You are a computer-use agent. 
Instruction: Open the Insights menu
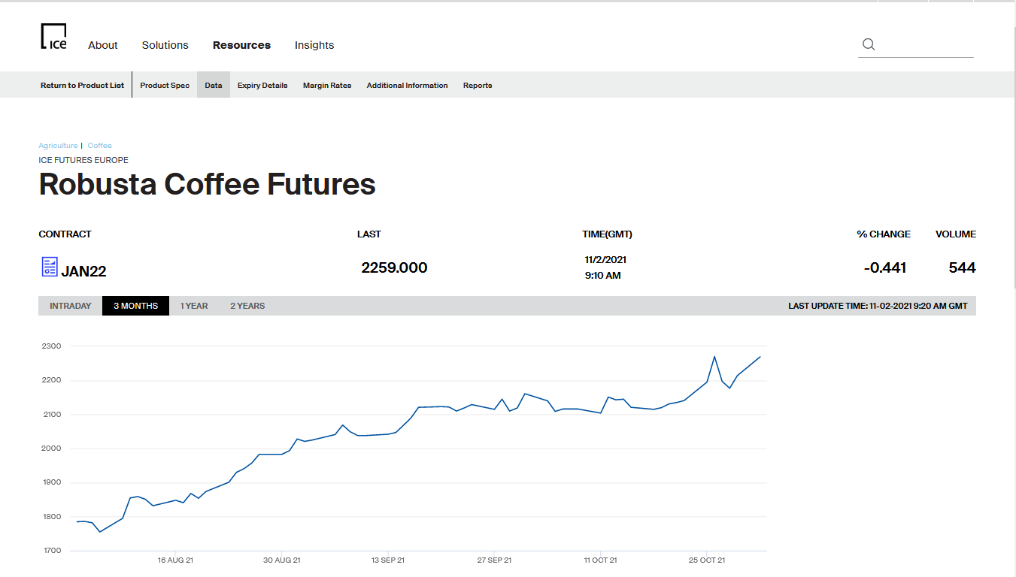click(x=314, y=45)
